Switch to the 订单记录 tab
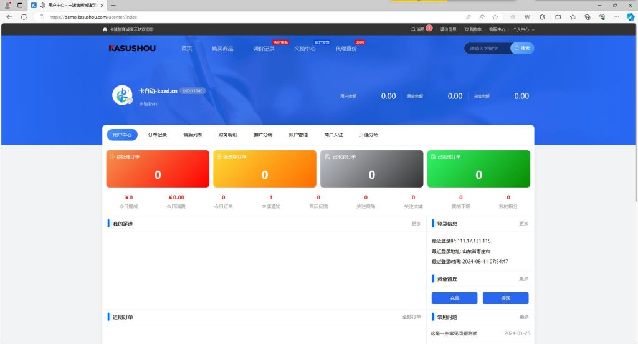Screen dimensions: 638x344 click(158, 135)
